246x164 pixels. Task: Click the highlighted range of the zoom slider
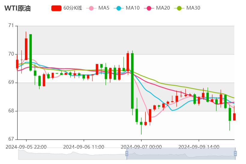click(180, 154)
